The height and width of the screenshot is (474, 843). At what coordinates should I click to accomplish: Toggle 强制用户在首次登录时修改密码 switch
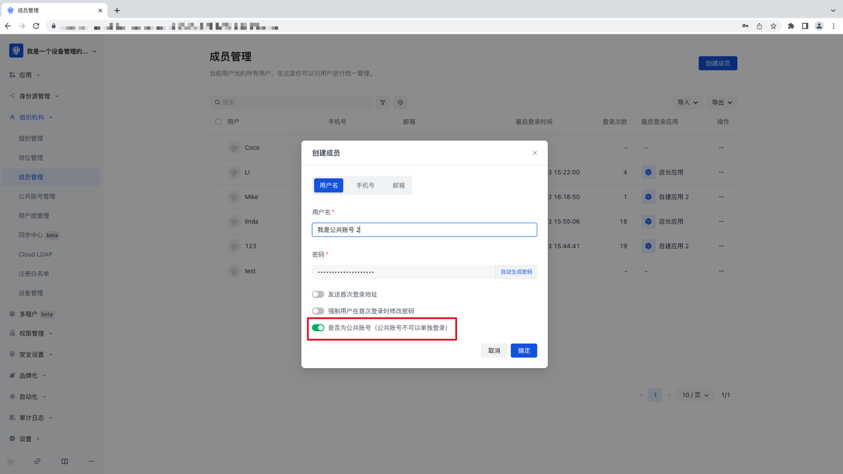pyautogui.click(x=318, y=311)
